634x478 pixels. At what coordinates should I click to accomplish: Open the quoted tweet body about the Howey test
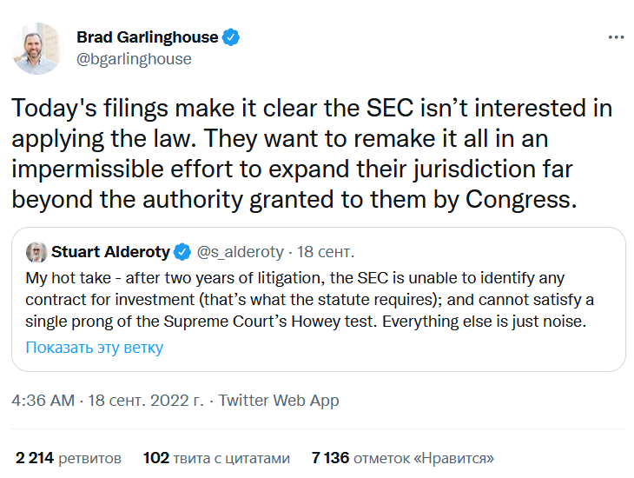tap(309, 300)
